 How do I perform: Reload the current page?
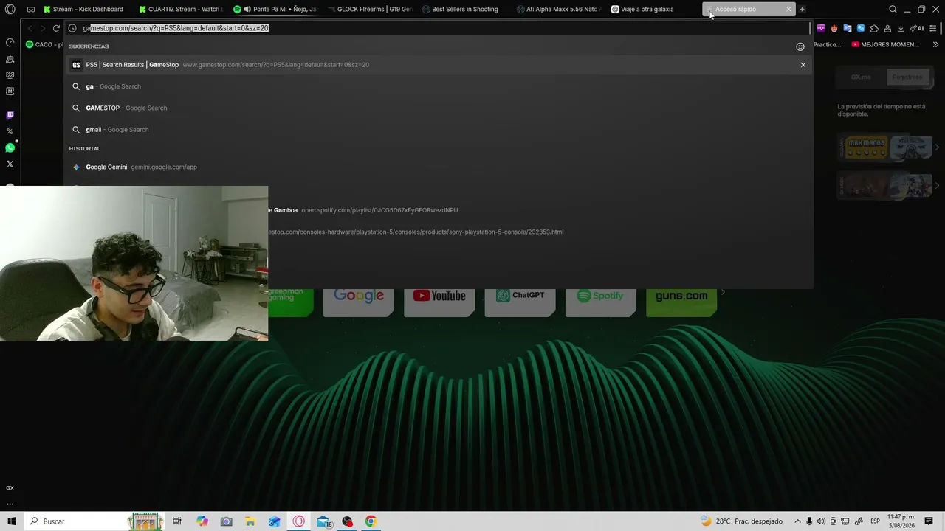(56, 28)
